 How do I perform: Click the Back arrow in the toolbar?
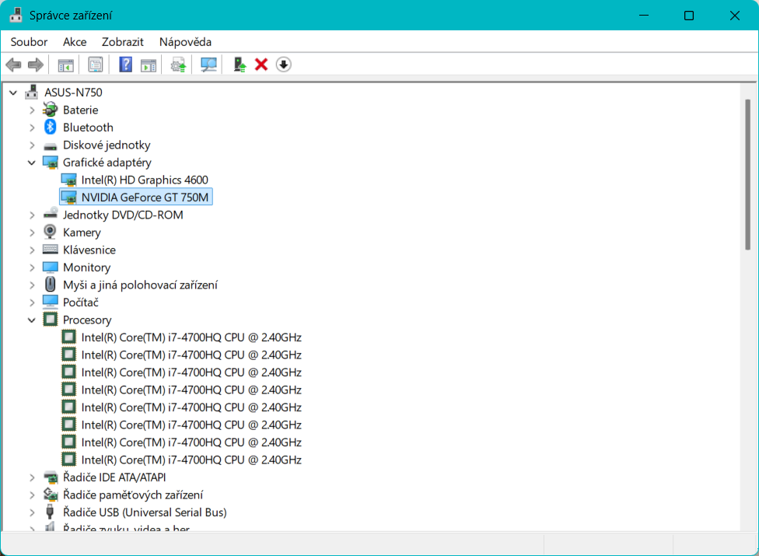pyautogui.click(x=13, y=65)
